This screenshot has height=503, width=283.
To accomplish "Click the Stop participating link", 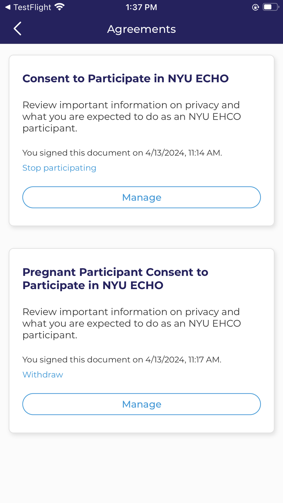I will click(59, 168).
